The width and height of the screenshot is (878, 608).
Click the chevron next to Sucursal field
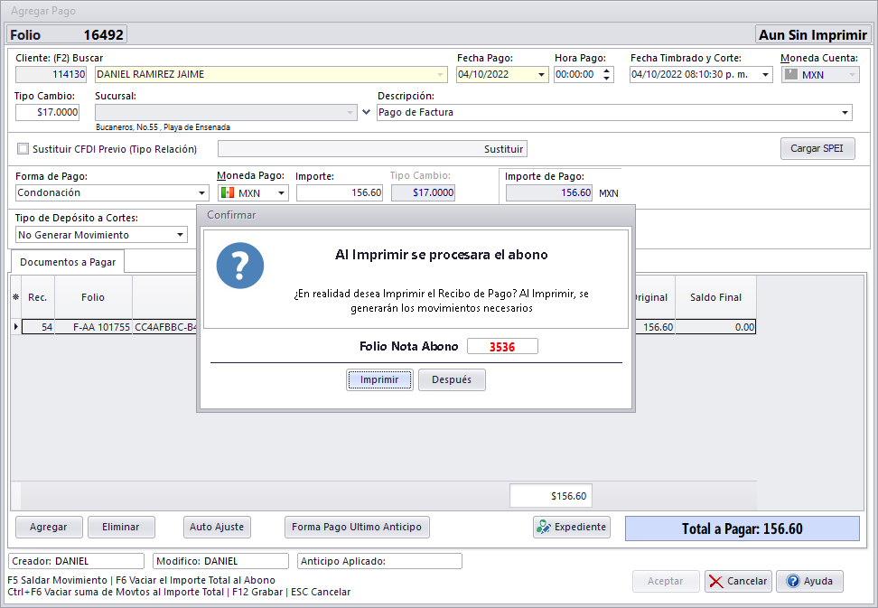click(x=365, y=113)
